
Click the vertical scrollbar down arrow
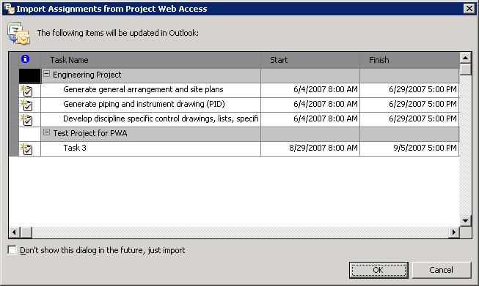(x=465, y=221)
